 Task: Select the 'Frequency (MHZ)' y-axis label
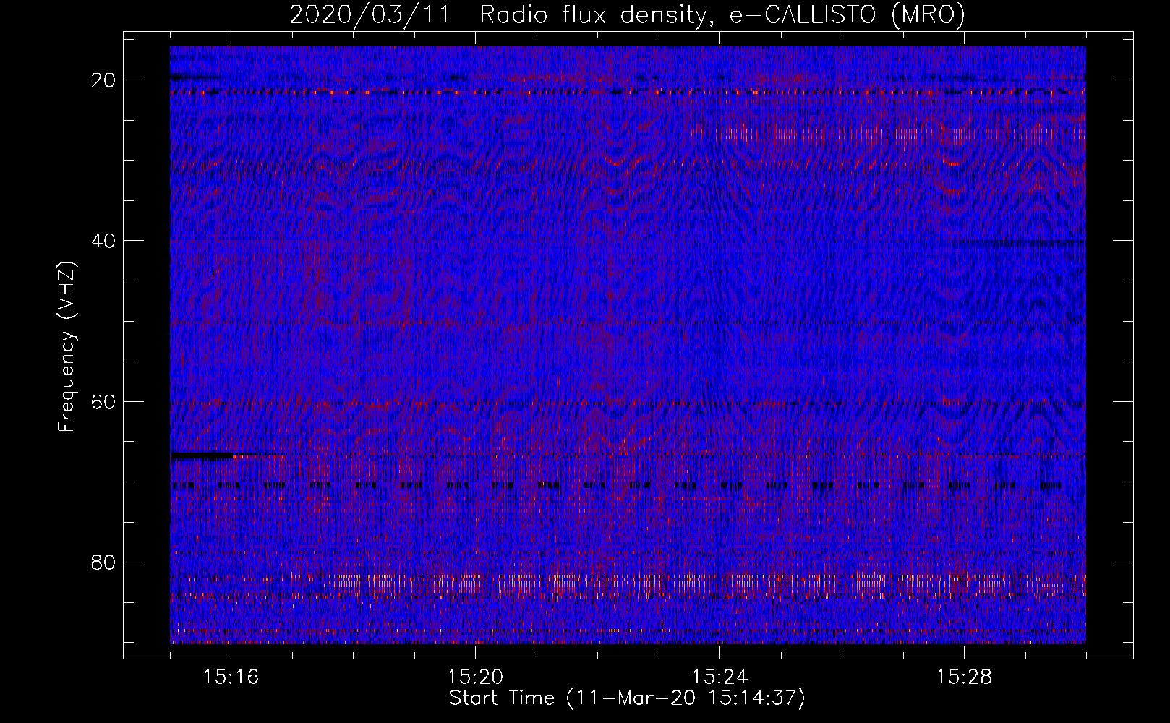click(x=67, y=346)
